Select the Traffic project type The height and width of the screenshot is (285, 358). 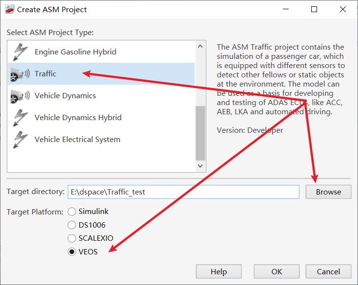pyautogui.click(x=101, y=74)
